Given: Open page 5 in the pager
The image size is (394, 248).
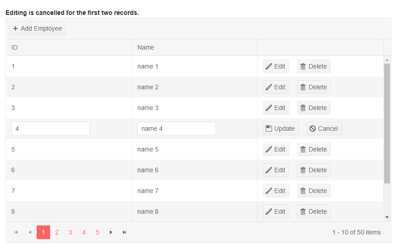Looking at the screenshot, I should 98,232.
